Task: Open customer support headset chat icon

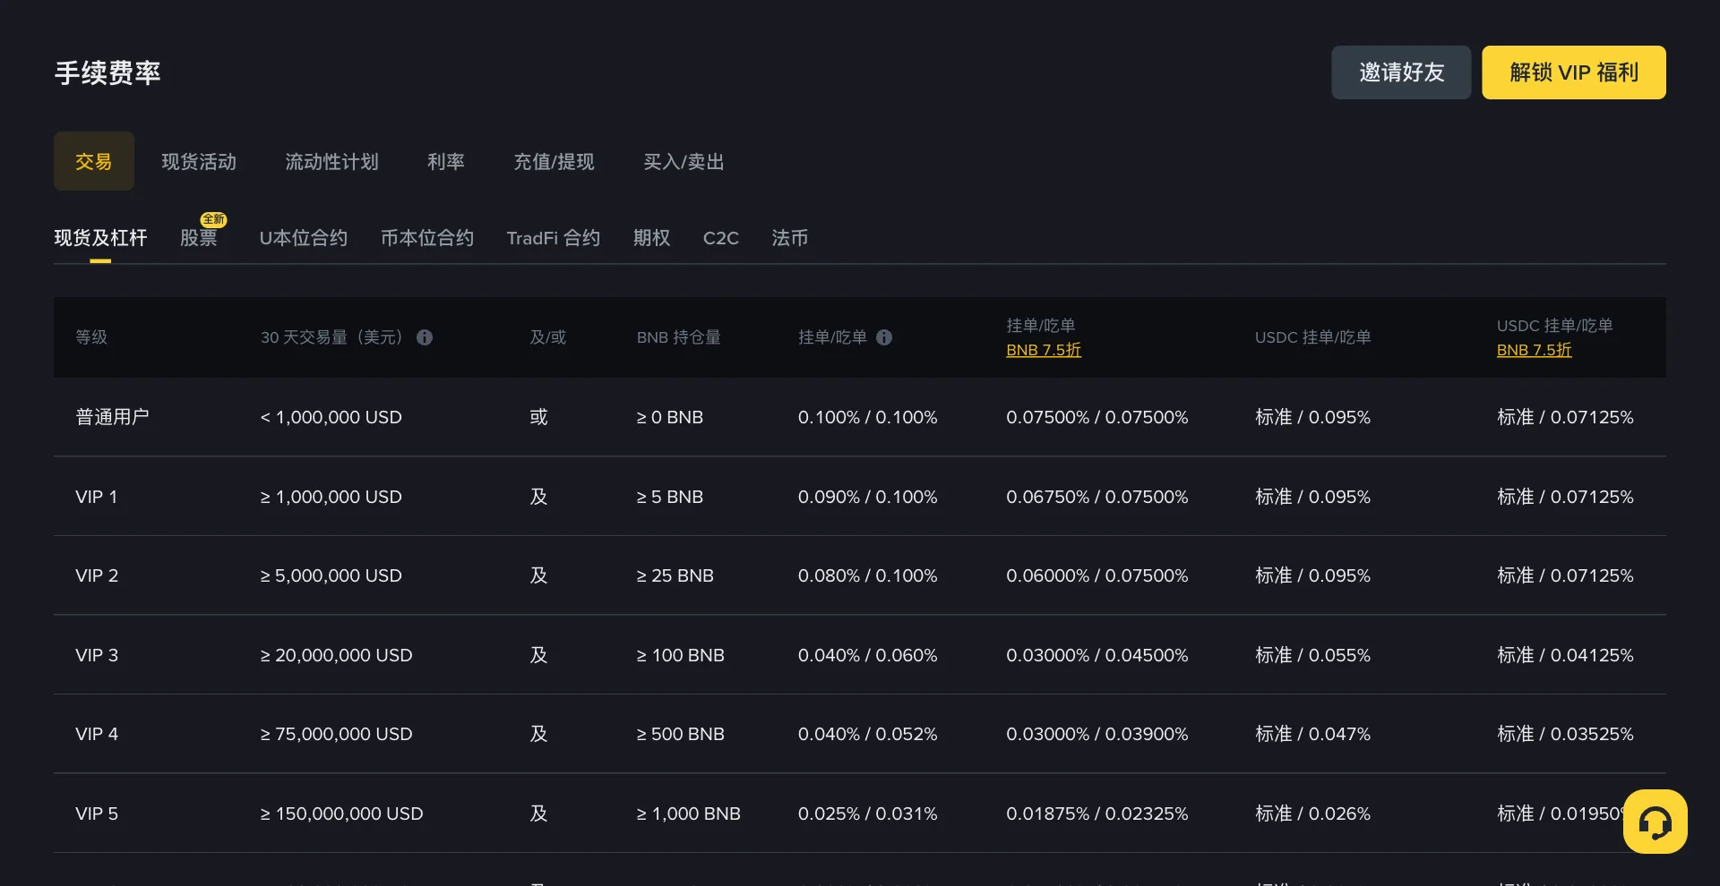Action: [x=1655, y=822]
